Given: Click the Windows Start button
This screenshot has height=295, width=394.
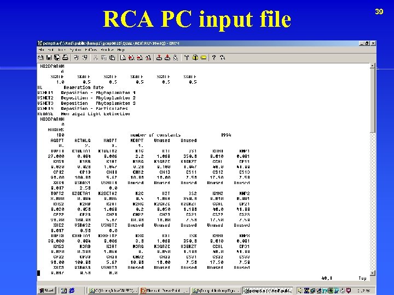Looking at the screenshot, I should (x=47, y=291).
